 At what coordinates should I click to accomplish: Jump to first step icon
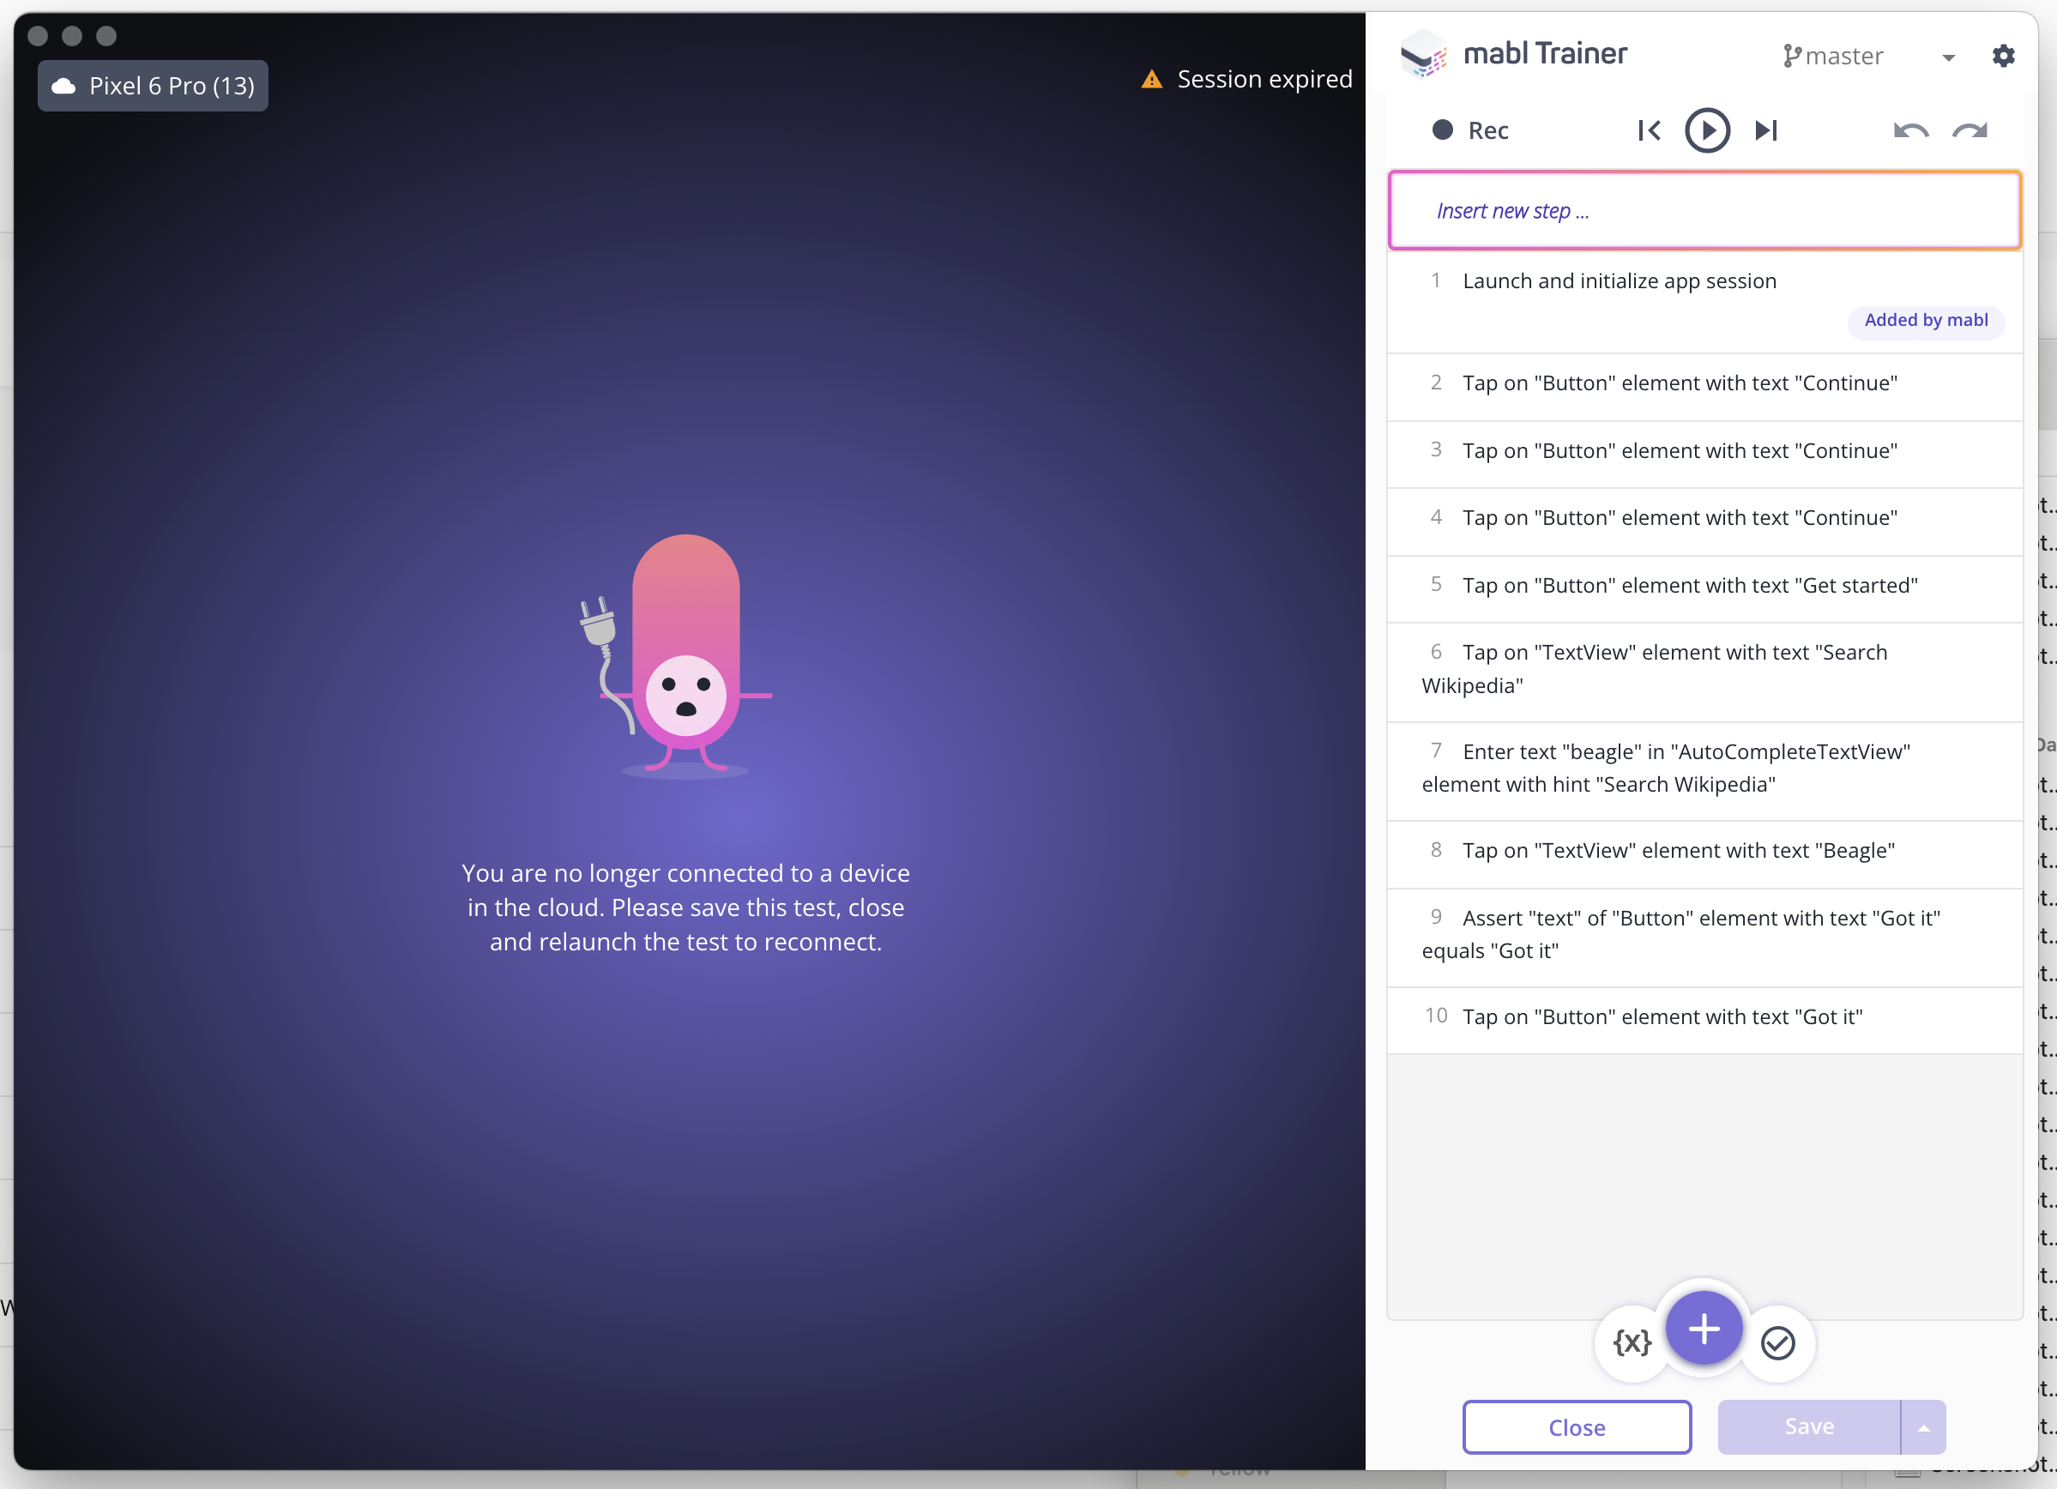click(1648, 130)
